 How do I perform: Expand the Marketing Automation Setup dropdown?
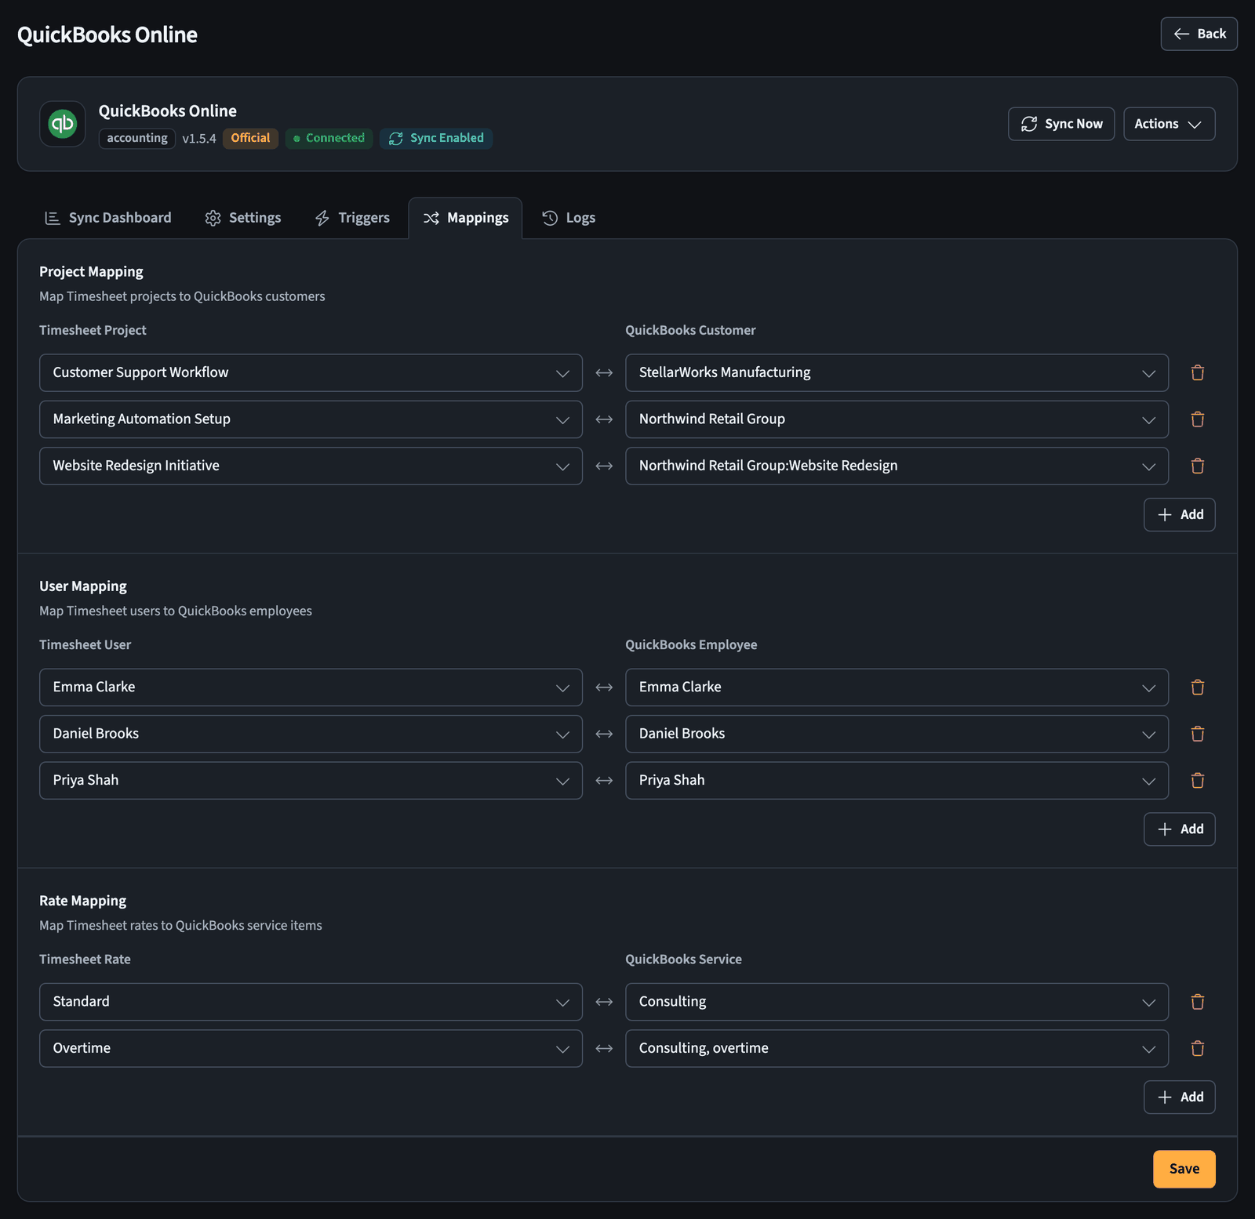311,419
